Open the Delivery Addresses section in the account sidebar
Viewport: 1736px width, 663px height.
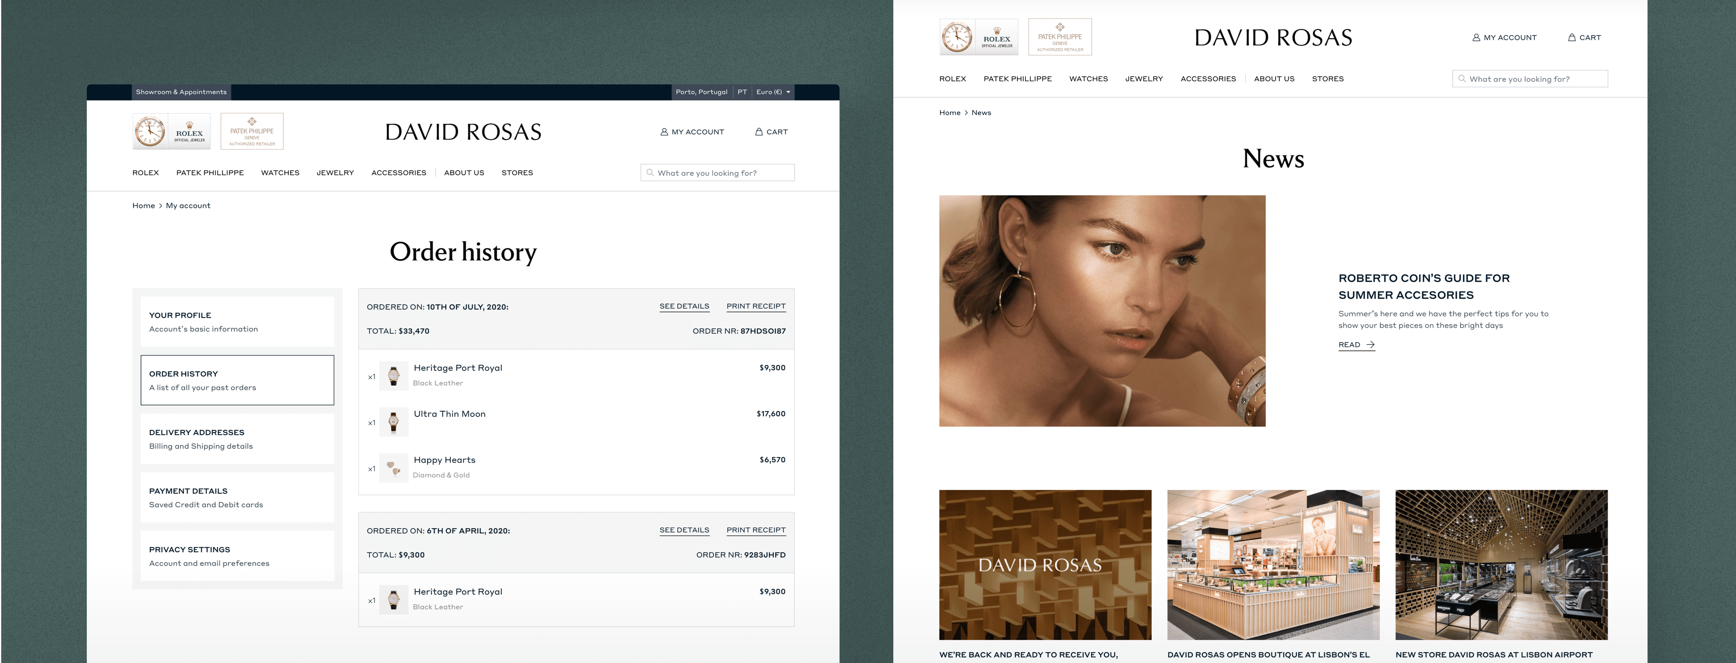237,439
